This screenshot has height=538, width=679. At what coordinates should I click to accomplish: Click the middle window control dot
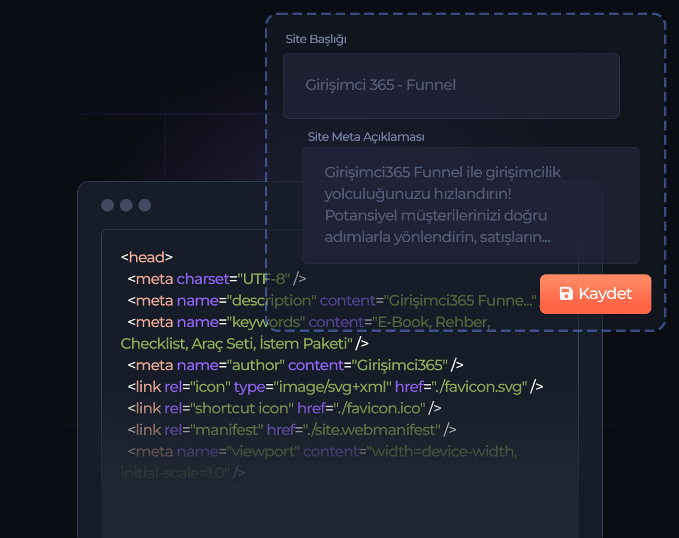tap(126, 205)
